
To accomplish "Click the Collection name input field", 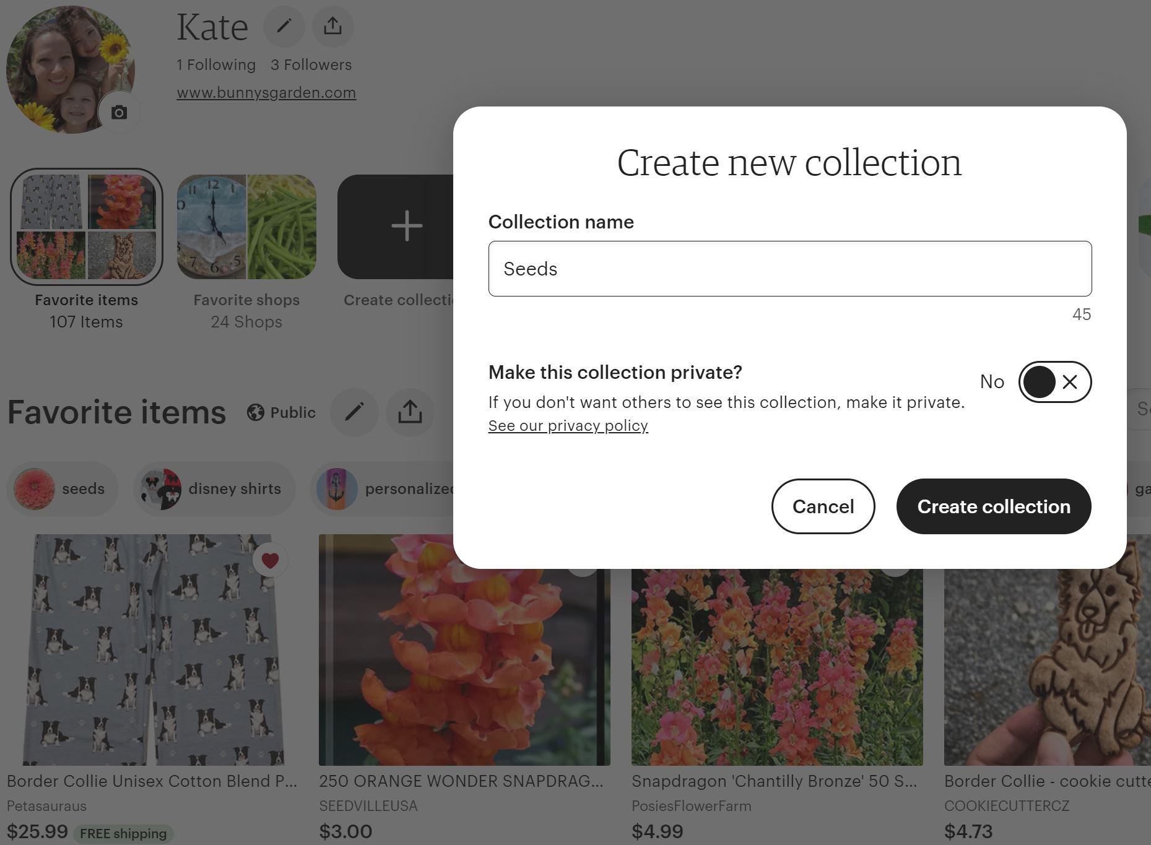I will tap(790, 269).
